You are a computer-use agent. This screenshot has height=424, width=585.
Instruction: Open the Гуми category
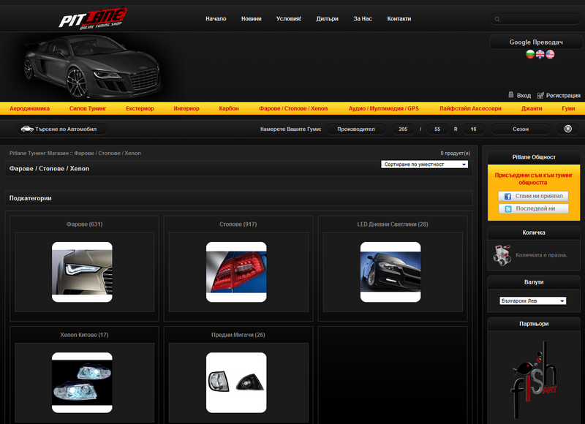[x=568, y=108]
